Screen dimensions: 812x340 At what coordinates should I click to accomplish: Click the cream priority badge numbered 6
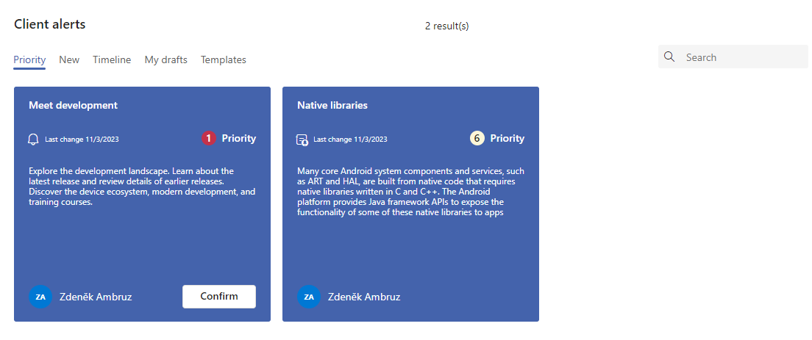[x=477, y=138]
